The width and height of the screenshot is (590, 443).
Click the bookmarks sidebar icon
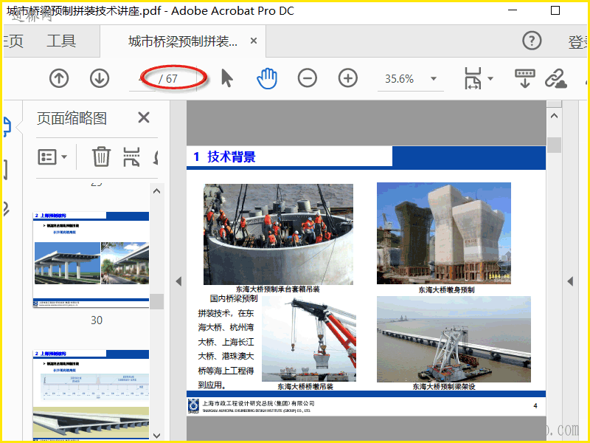(5, 169)
